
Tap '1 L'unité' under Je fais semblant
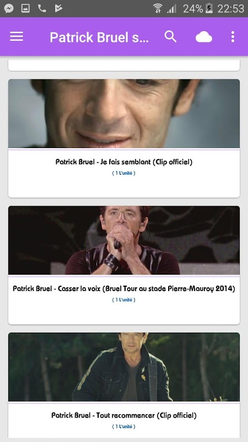(x=124, y=173)
